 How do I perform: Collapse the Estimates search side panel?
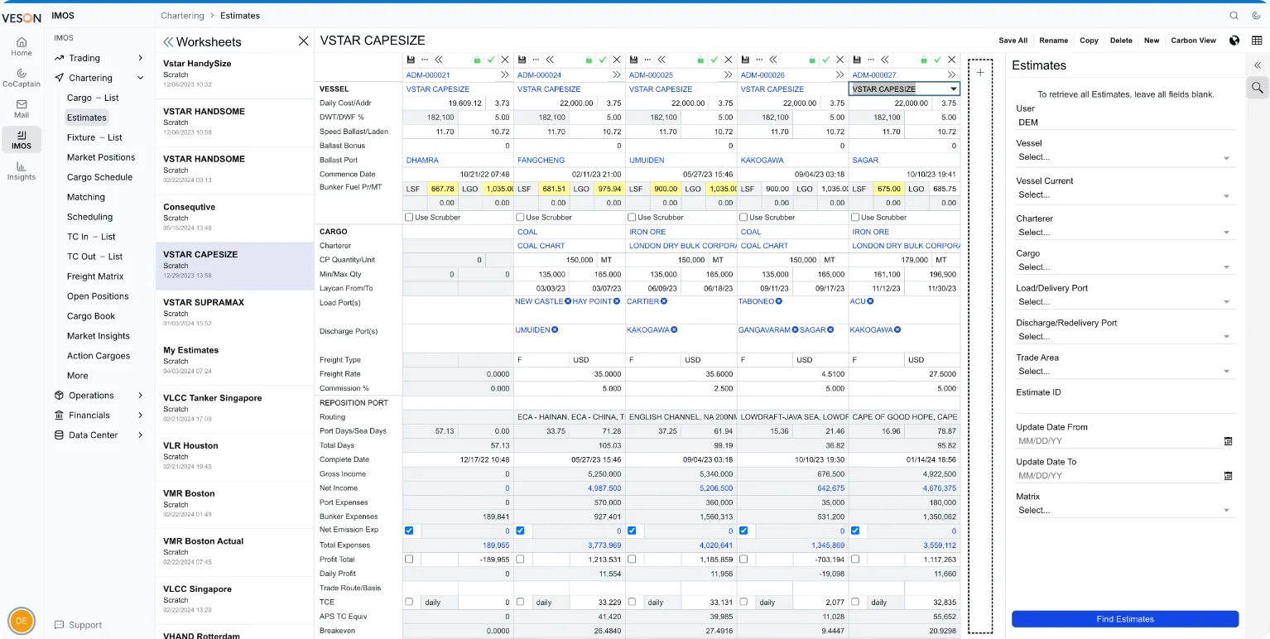tap(1257, 65)
